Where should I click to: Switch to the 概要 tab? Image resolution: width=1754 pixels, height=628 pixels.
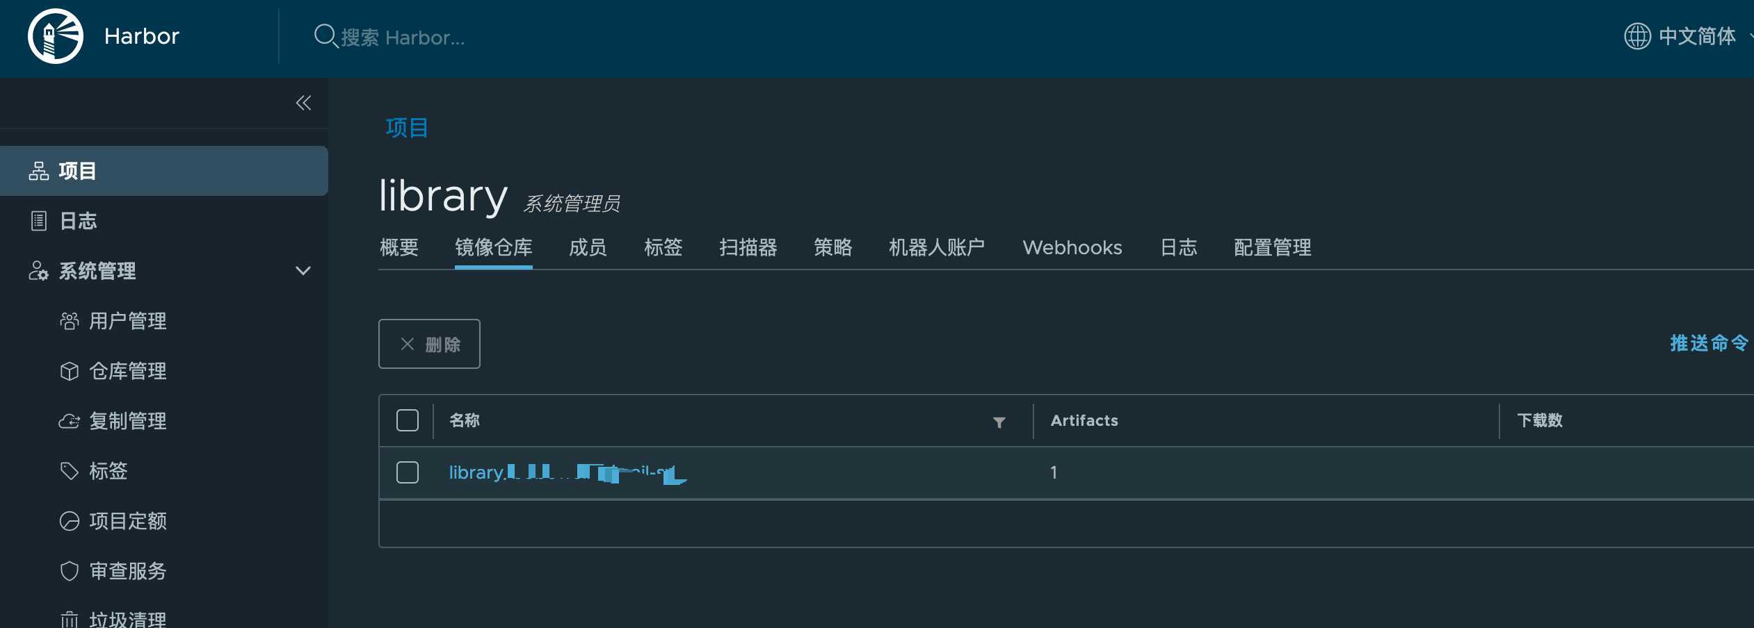click(x=399, y=247)
